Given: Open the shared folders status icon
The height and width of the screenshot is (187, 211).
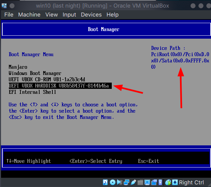Looking at the screenshot, I should (140, 183).
